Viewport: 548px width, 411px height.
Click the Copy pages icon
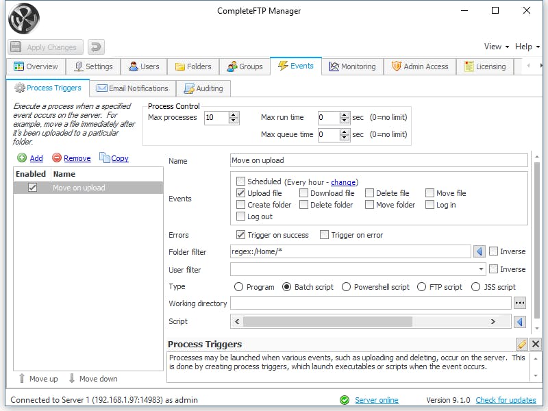tap(104, 158)
